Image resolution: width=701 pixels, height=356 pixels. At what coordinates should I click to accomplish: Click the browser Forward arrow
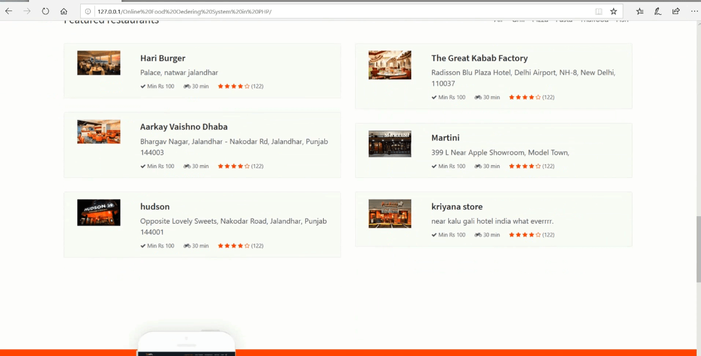pyautogui.click(x=27, y=11)
